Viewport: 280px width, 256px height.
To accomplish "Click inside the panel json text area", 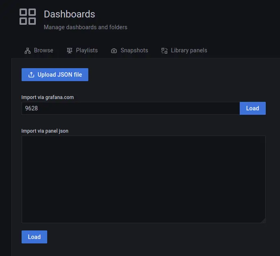I will [x=143, y=179].
